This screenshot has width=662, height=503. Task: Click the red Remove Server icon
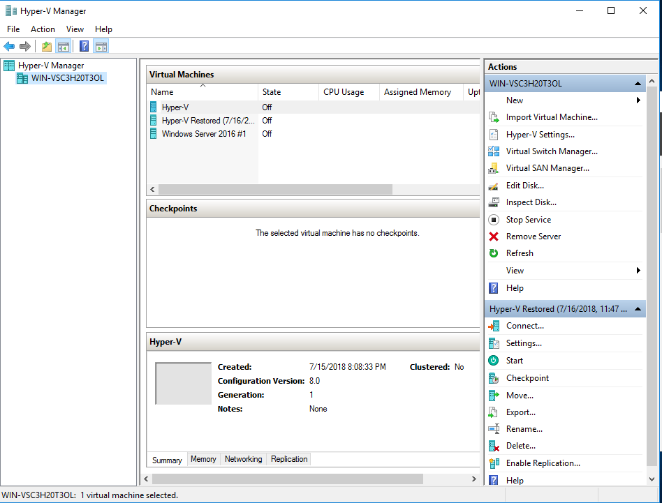click(494, 237)
